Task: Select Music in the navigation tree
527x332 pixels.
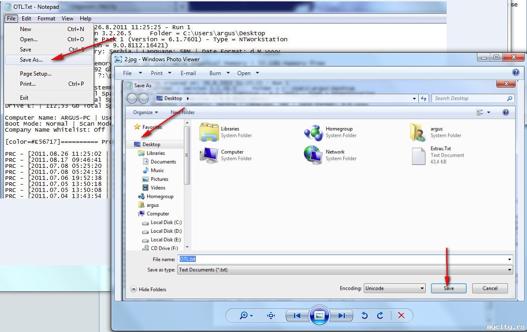Action: 154,171
